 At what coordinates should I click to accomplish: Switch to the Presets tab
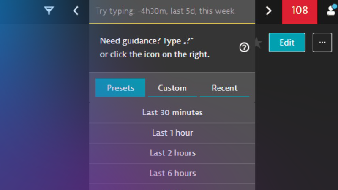click(x=120, y=88)
